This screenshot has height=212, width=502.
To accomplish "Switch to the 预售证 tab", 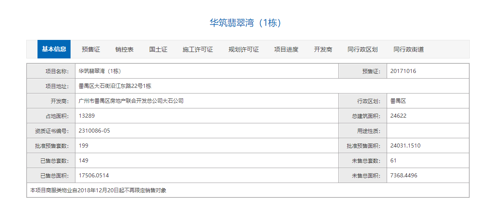I will [91, 50].
